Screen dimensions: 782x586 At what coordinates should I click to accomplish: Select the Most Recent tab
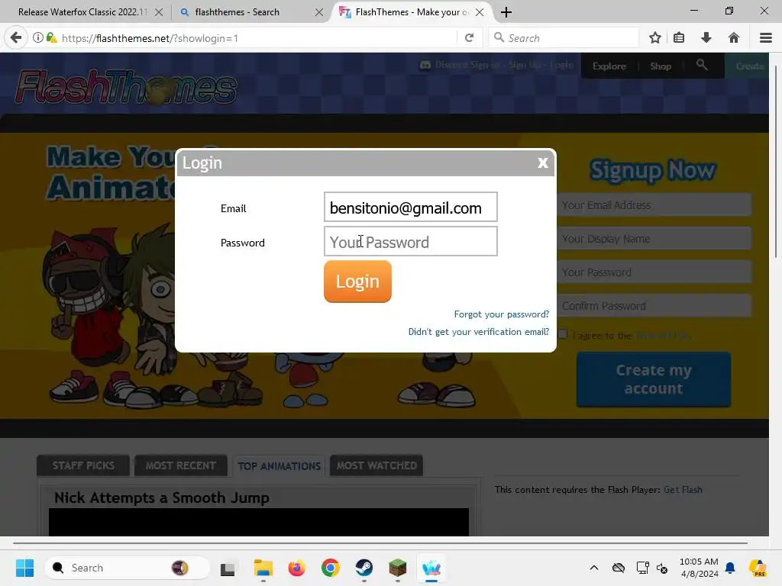[x=180, y=465]
